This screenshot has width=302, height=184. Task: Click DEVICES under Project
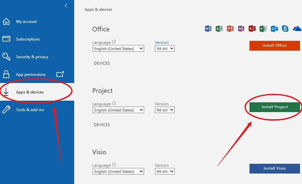pyautogui.click(x=102, y=125)
